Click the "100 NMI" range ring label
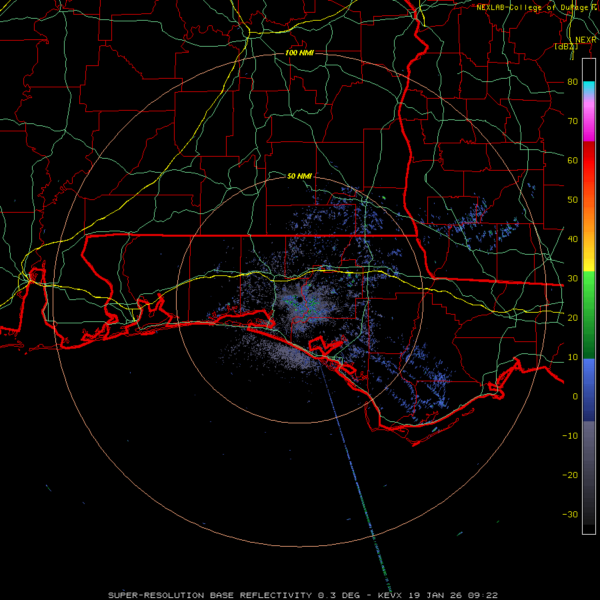The width and height of the screenshot is (600, 600). tap(299, 53)
